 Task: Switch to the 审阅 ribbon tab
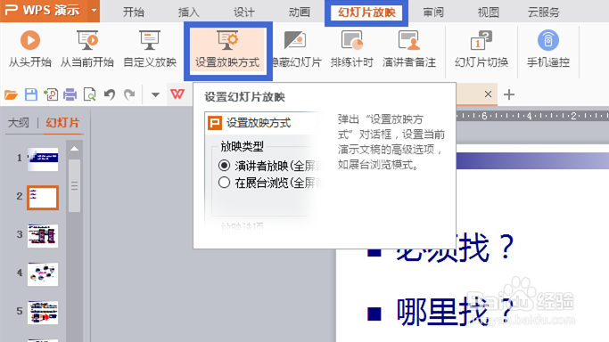(x=433, y=12)
